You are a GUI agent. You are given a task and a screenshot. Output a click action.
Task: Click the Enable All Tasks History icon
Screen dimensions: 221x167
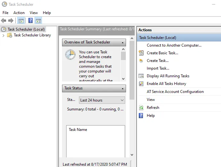(141, 84)
